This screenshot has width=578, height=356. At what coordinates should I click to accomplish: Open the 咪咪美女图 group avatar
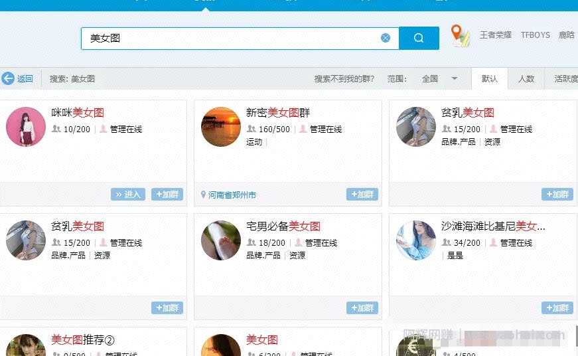click(x=26, y=127)
